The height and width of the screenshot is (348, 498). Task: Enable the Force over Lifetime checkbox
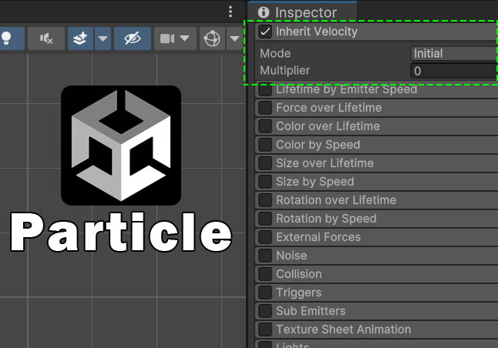[x=265, y=108]
